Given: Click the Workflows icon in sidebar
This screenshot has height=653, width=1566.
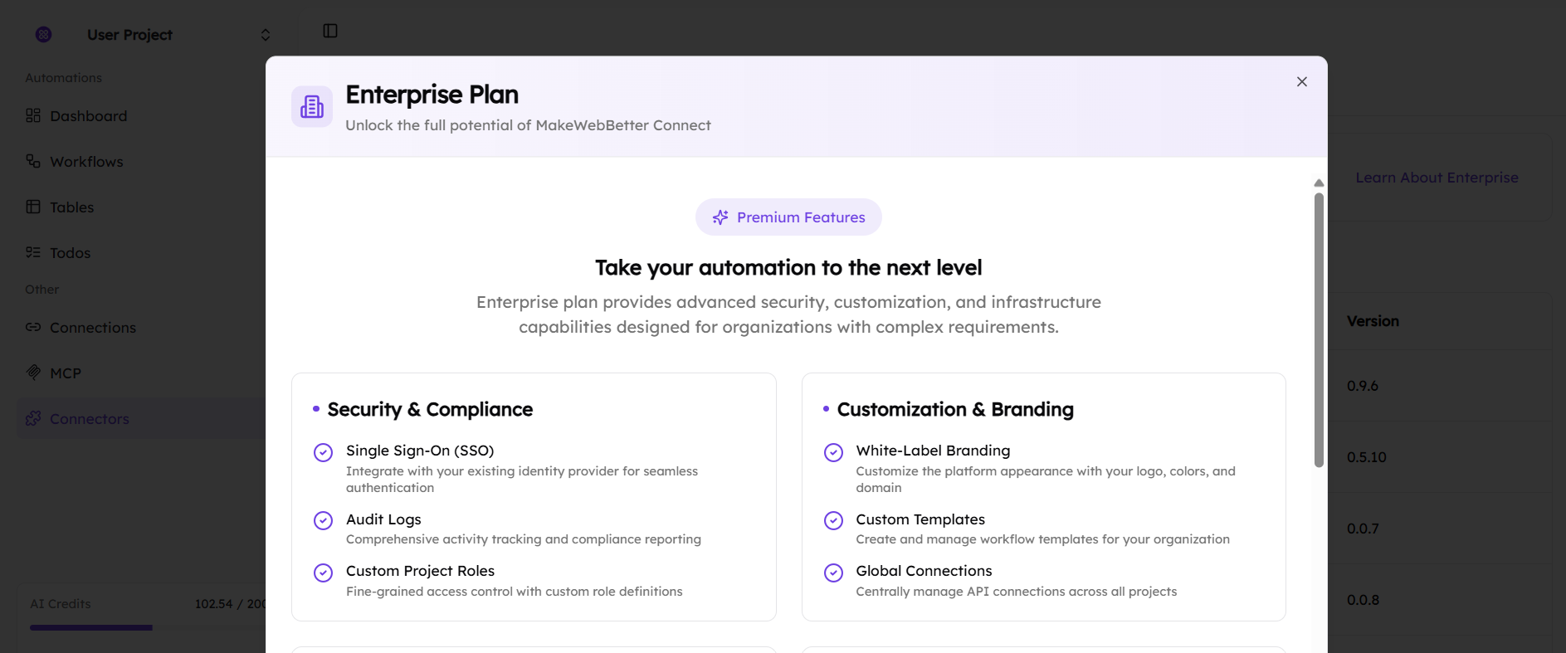Looking at the screenshot, I should coord(33,161).
